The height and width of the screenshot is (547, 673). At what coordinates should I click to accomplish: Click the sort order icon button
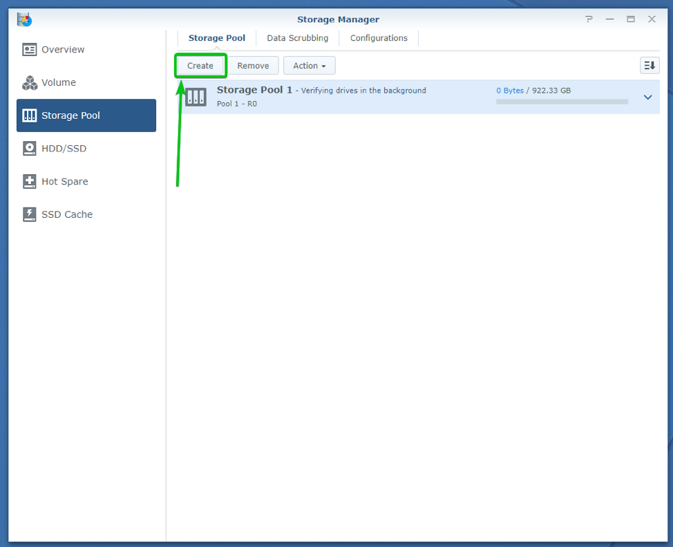point(650,66)
